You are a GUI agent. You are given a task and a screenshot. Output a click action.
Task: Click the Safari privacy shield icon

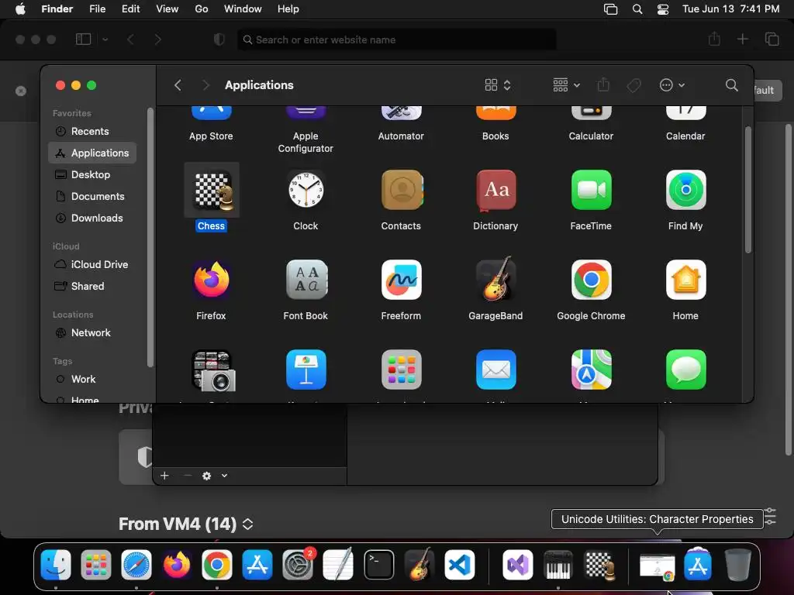pos(219,40)
